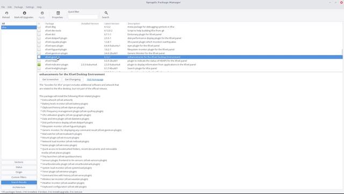This screenshot has height=194, width=344.
Task: Click the Get Changelog button
Action: click(x=73, y=79)
